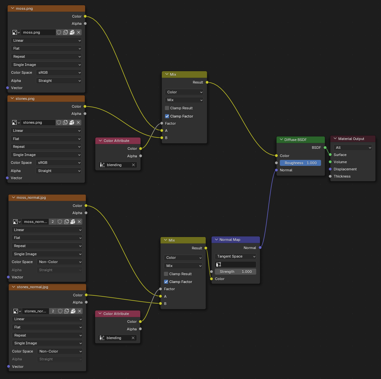Click new image copy icon on moss_normal.jpg node
The height and width of the screenshot is (379, 381).
(x=66, y=222)
